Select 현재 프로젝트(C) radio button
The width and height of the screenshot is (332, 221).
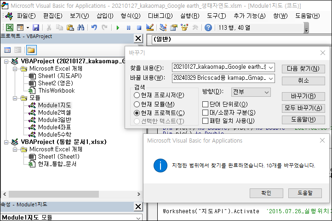pyautogui.click(x=137, y=113)
